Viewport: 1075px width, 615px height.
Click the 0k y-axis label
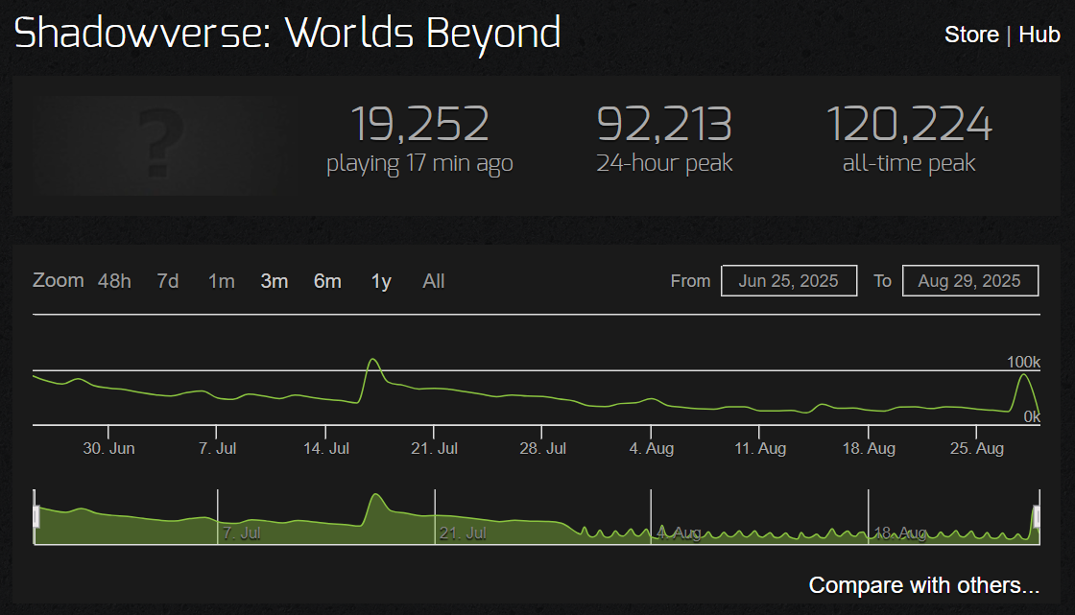(1032, 416)
